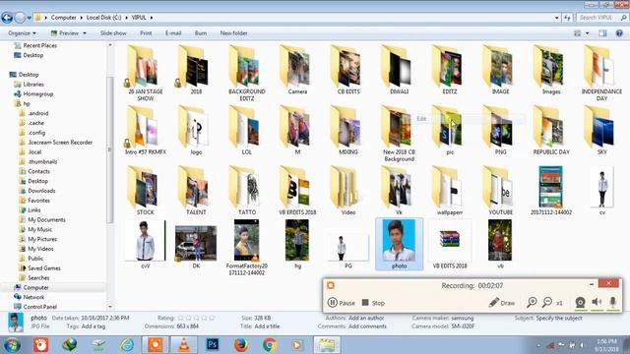Click the Draw pencil tool in recorder
This screenshot has width=630, height=354.
(501, 303)
